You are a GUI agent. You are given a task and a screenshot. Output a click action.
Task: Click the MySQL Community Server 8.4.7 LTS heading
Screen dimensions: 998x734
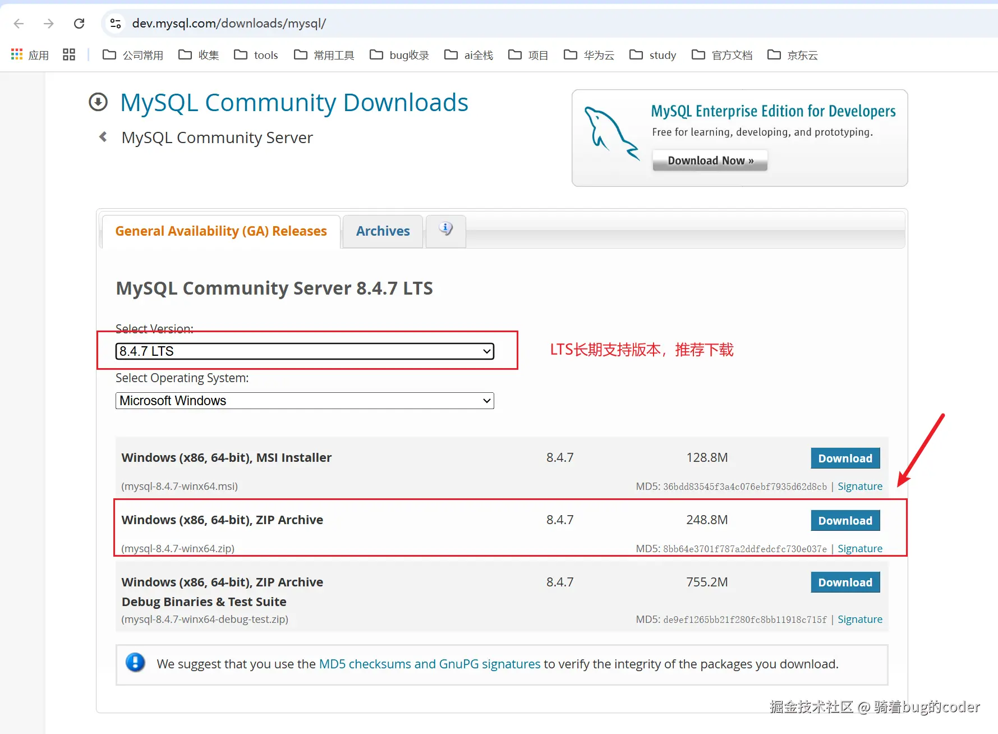(274, 288)
